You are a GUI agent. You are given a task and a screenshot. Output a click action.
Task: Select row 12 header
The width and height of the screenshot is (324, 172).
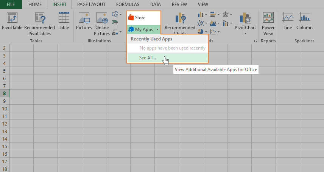[4, 124]
